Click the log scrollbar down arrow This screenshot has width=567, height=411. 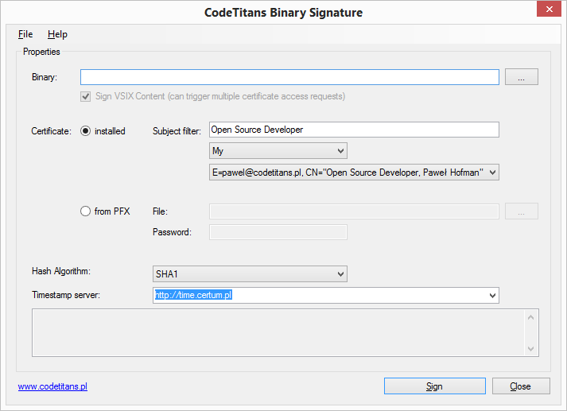pos(530,348)
